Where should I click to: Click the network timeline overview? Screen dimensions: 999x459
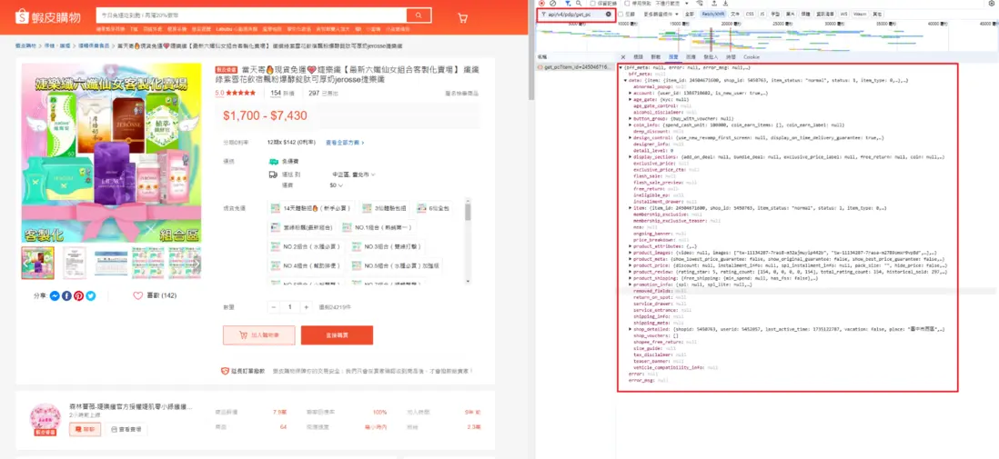pyautogui.click(x=766, y=37)
